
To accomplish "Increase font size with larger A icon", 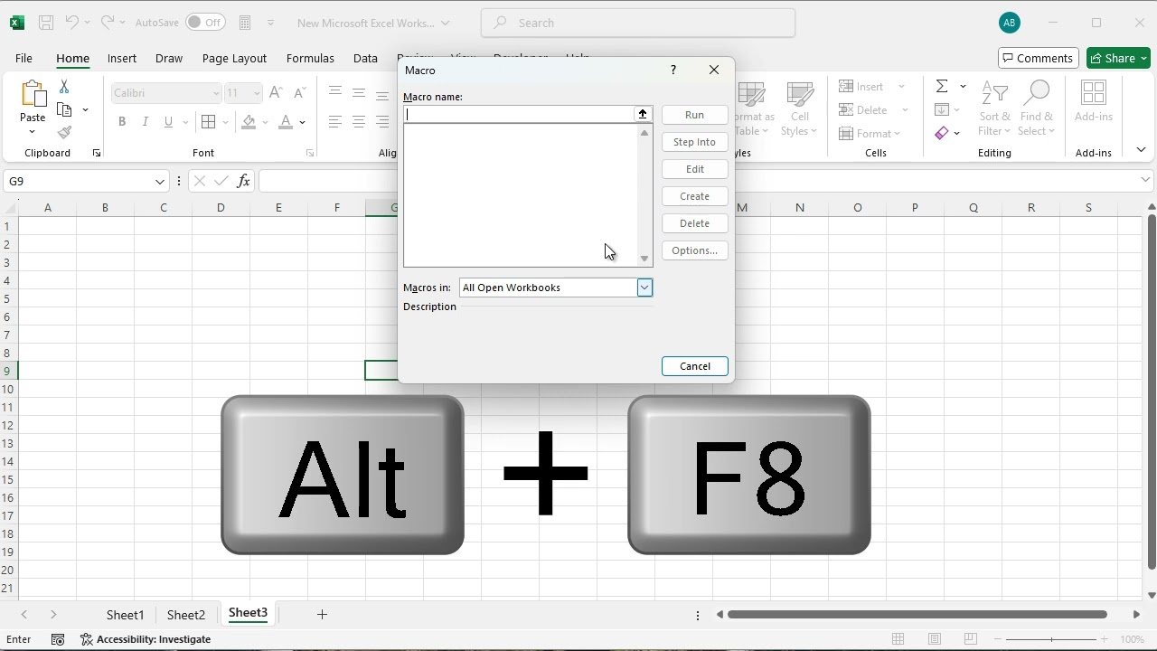I will pyautogui.click(x=277, y=92).
